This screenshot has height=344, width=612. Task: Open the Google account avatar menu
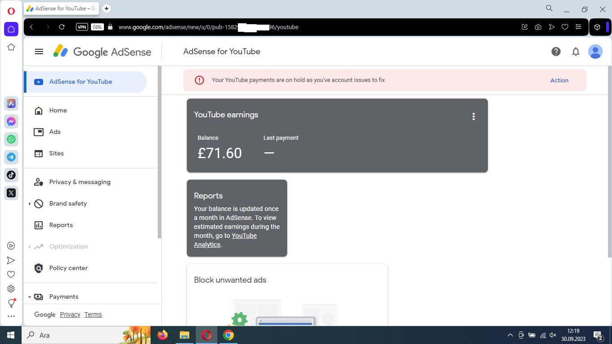pyautogui.click(x=595, y=52)
